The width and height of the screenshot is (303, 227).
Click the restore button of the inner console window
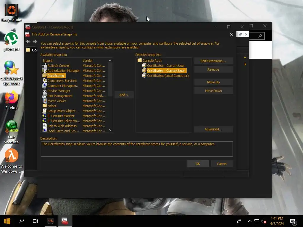pyautogui.click(x=240, y=34)
